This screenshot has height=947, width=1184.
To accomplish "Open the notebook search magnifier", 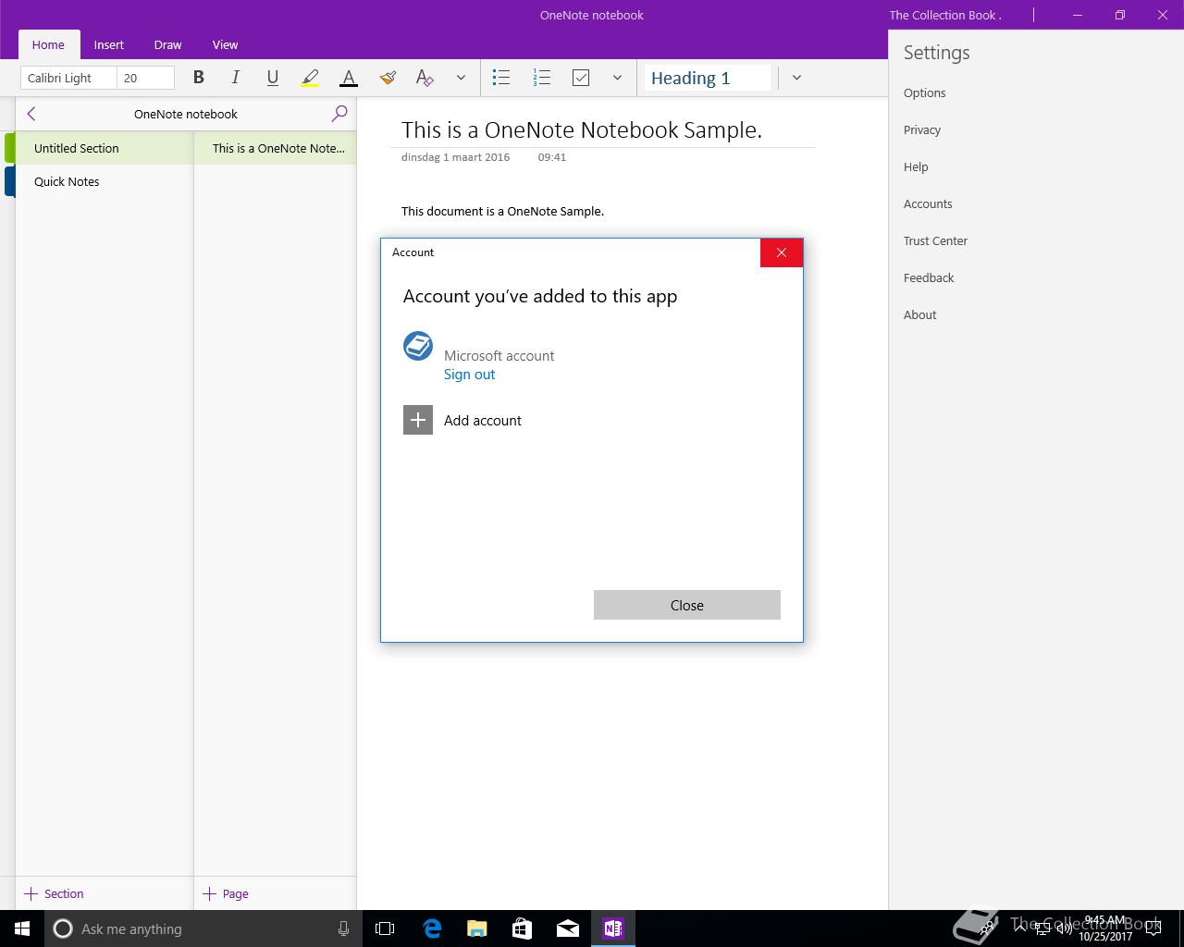I will (x=339, y=113).
